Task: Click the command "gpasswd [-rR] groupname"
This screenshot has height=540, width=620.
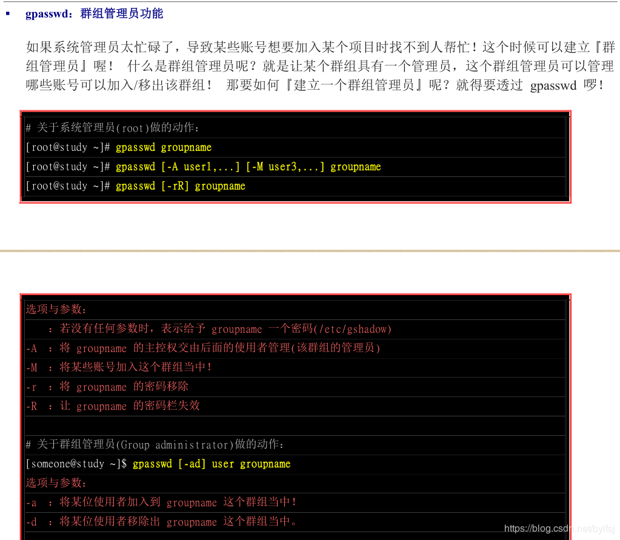Action: [181, 186]
